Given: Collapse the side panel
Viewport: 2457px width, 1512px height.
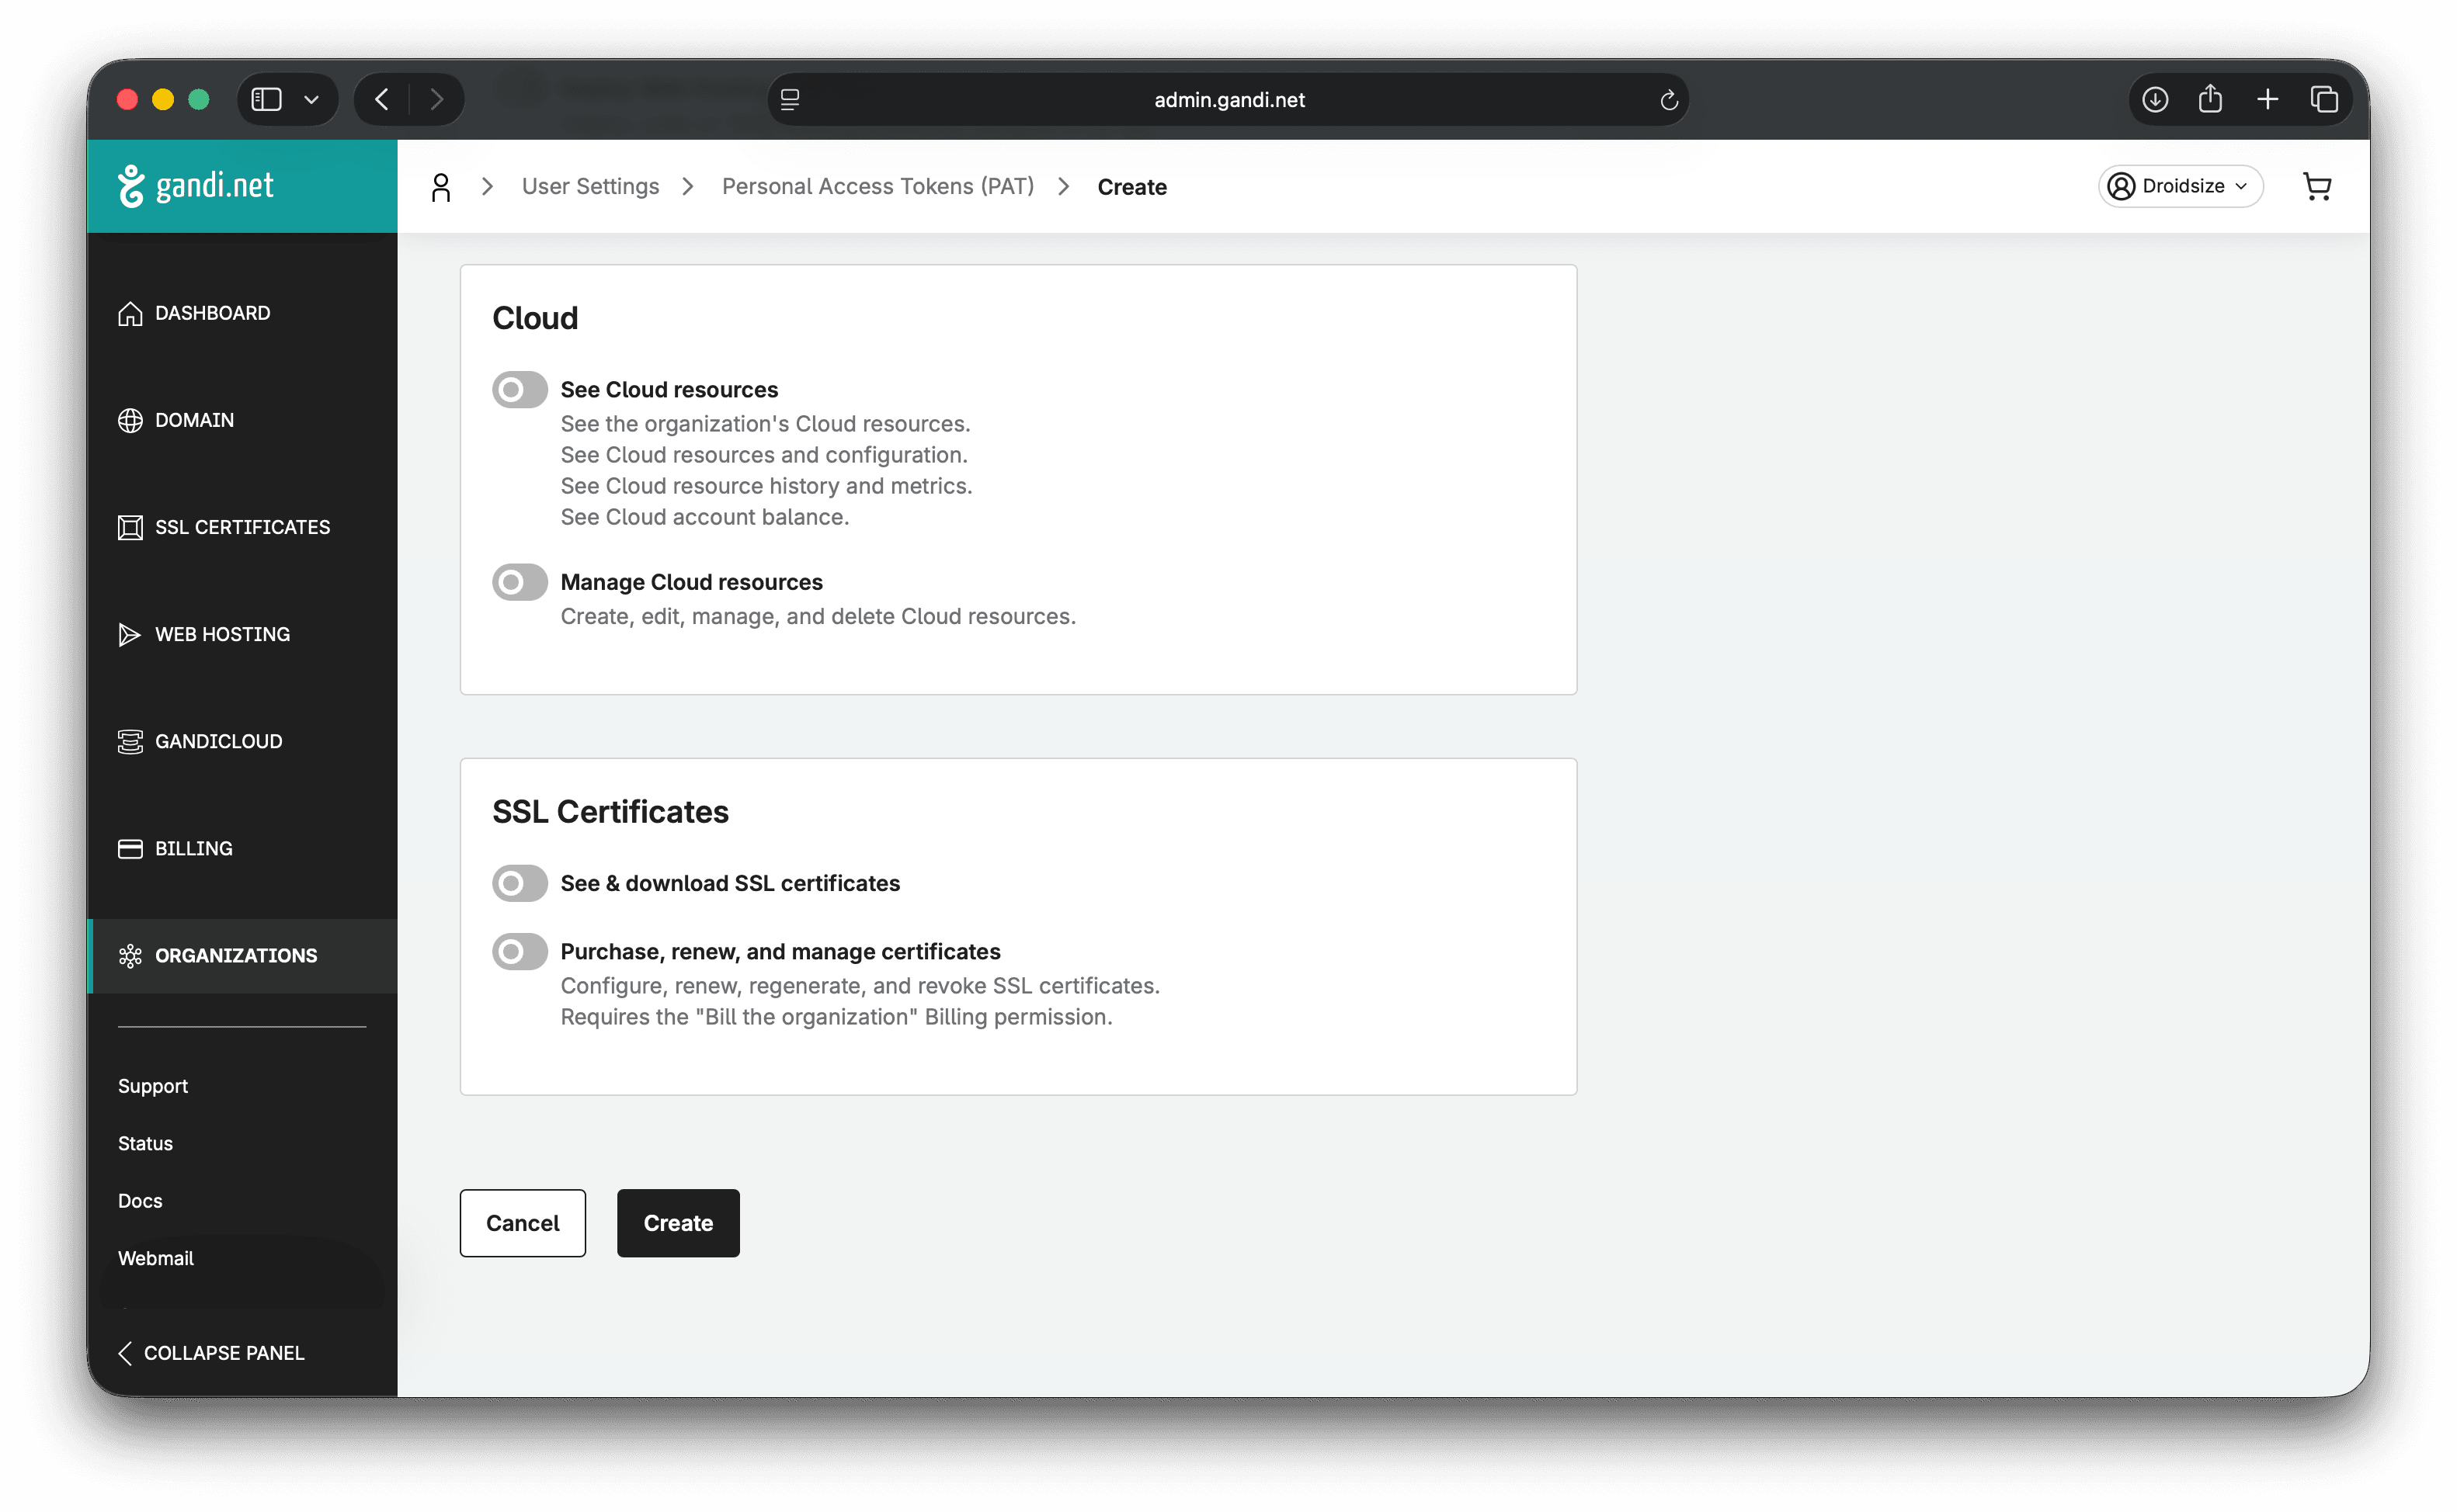Looking at the screenshot, I should coord(210,1353).
